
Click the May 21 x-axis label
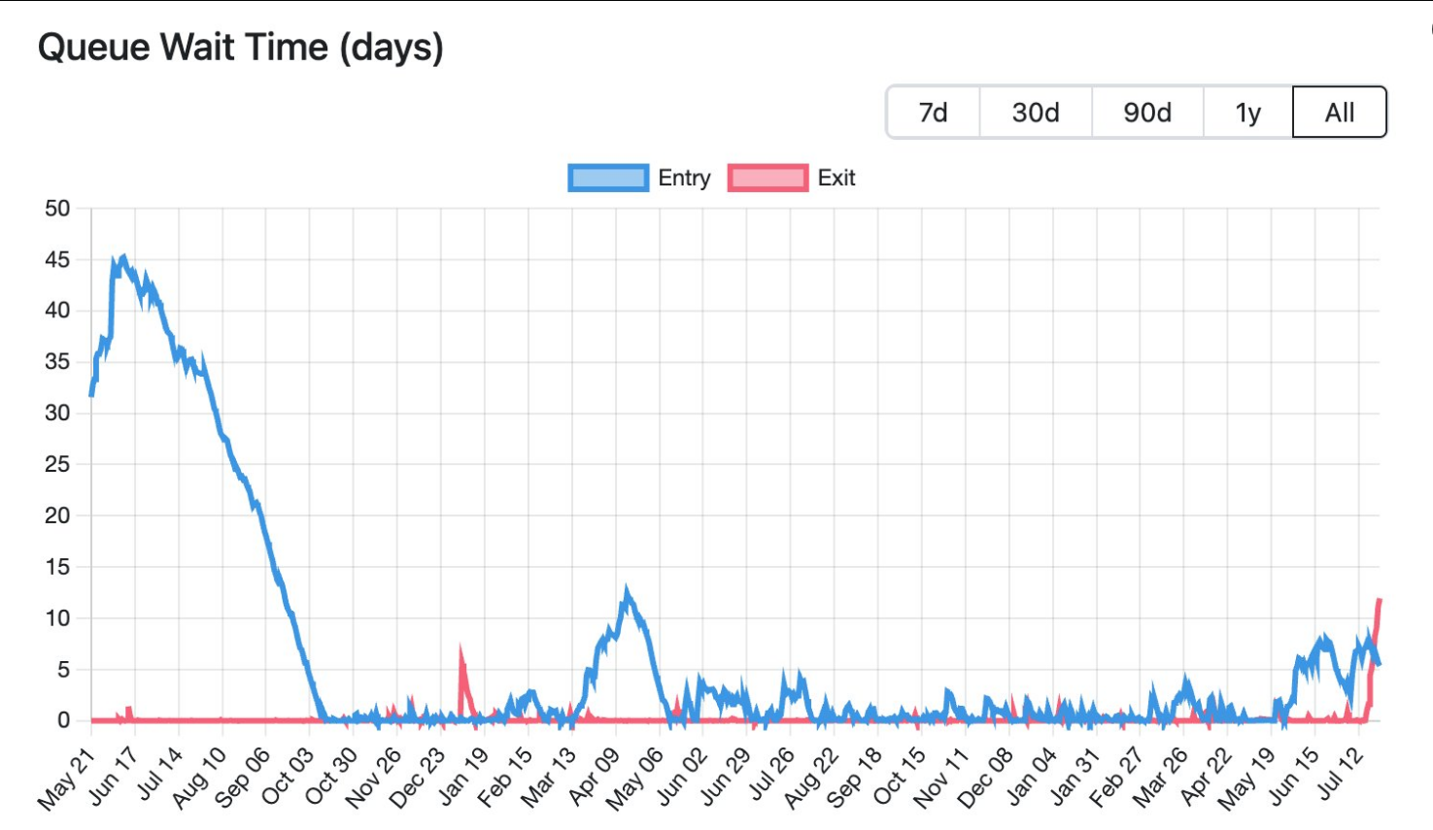66,780
